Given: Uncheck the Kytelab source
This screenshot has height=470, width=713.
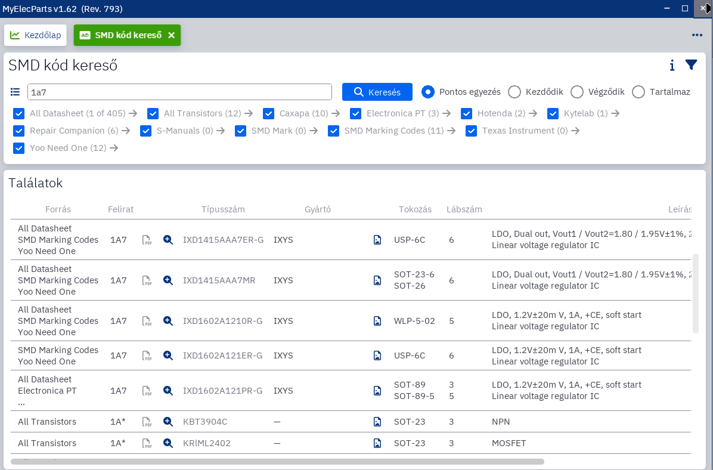Looking at the screenshot, I should point(553,113).
